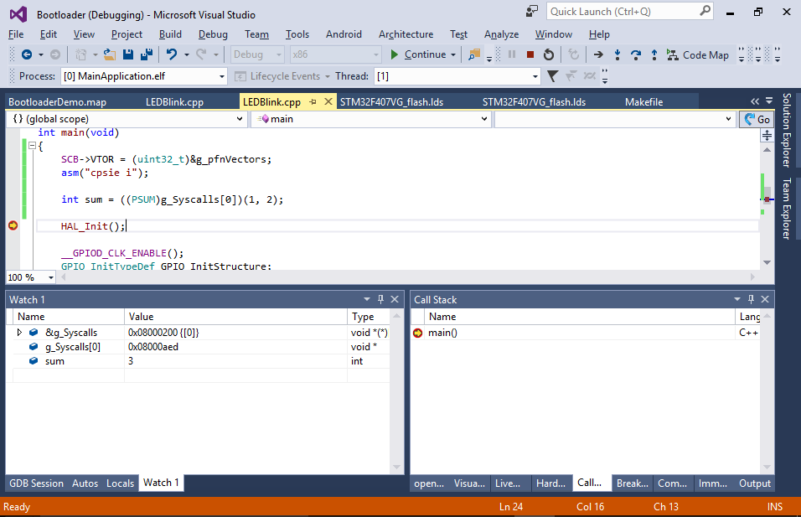Image resolution: width=801 pixels, height=517 pixels.
Task: Toggle the thread filter funnel icon
Action: tap(552, 76)
